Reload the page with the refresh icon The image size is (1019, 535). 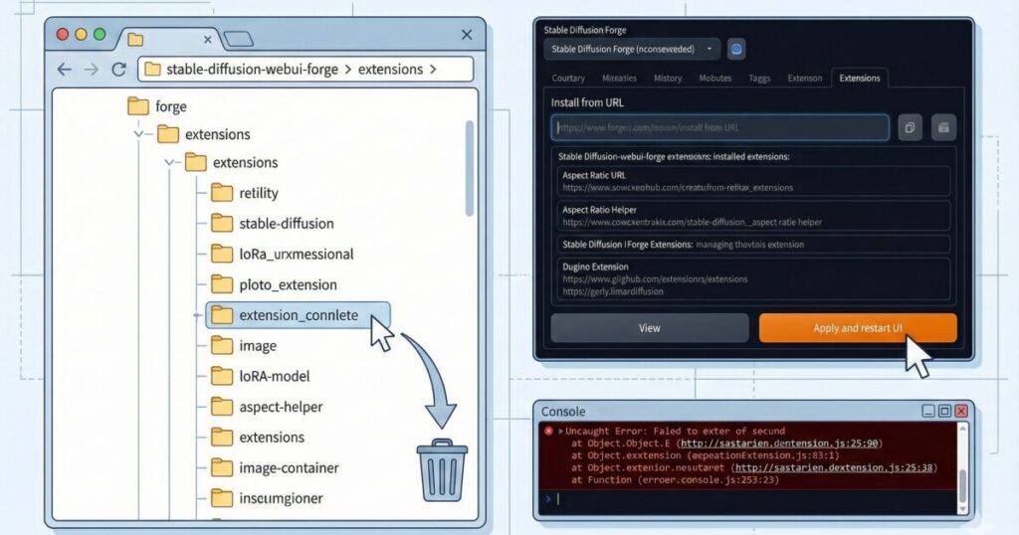[x=118, y=70]
